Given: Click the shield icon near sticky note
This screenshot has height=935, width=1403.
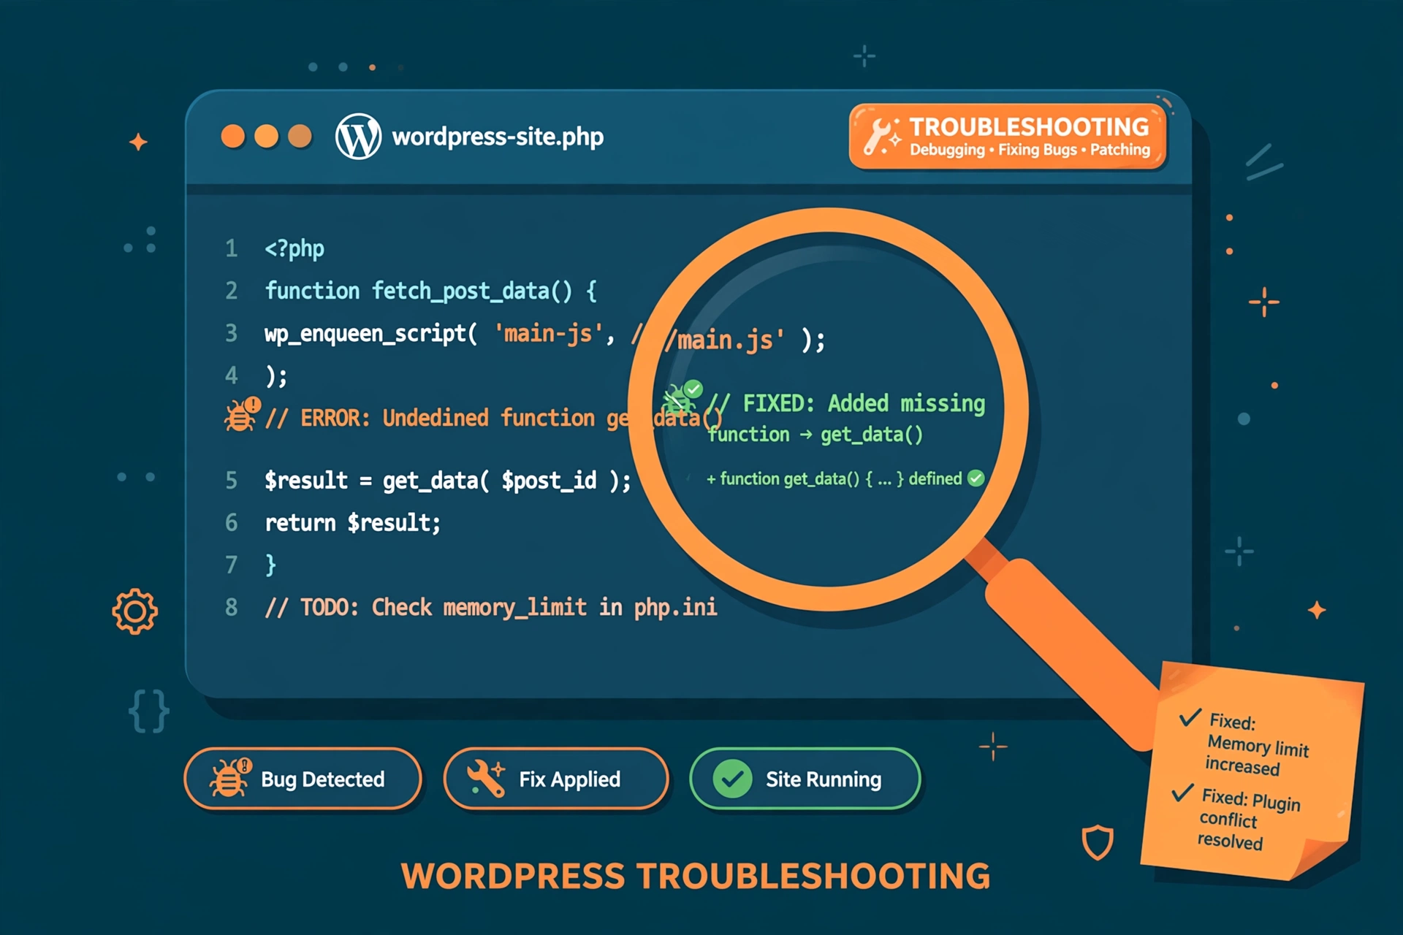Looking at the screenshot, I should (x=1098, y=842).
